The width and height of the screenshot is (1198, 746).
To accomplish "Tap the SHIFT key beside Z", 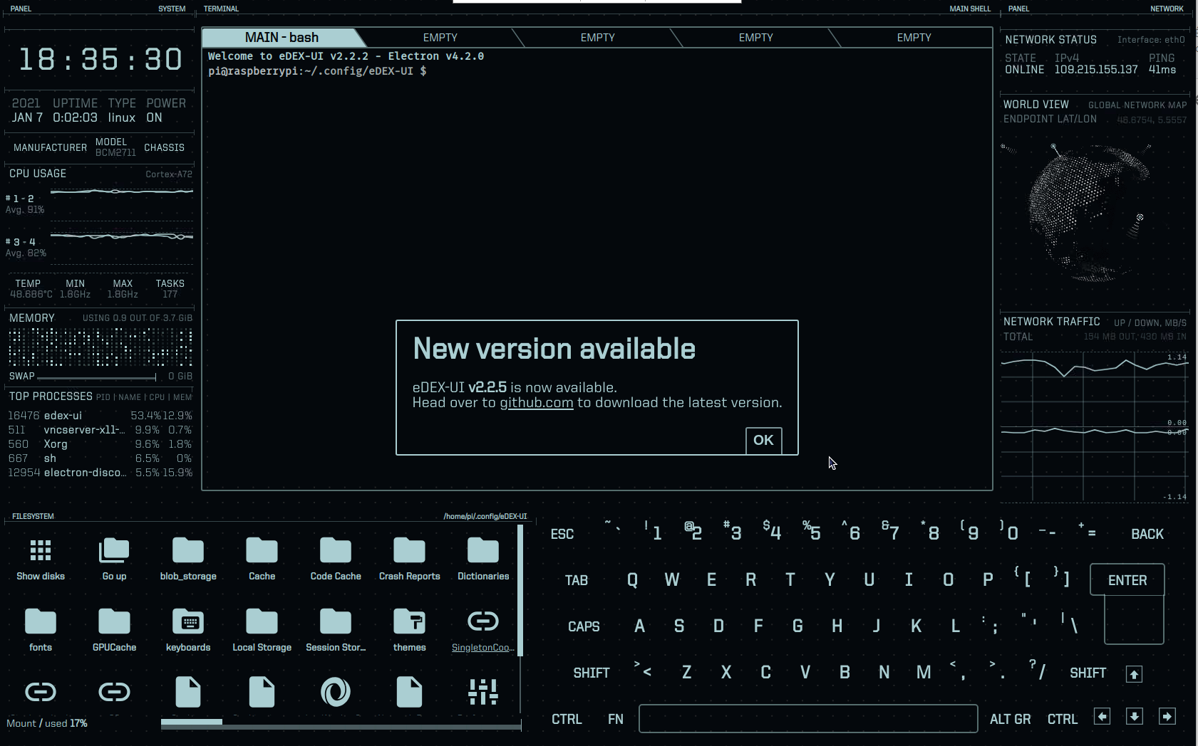I will click(x=592, y=673).
